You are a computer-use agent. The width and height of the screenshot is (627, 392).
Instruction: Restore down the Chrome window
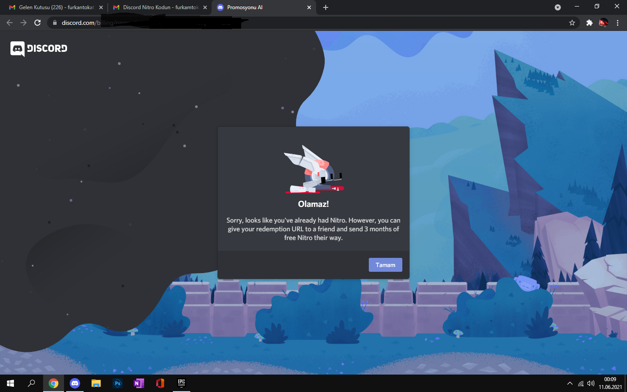point(597,6)
